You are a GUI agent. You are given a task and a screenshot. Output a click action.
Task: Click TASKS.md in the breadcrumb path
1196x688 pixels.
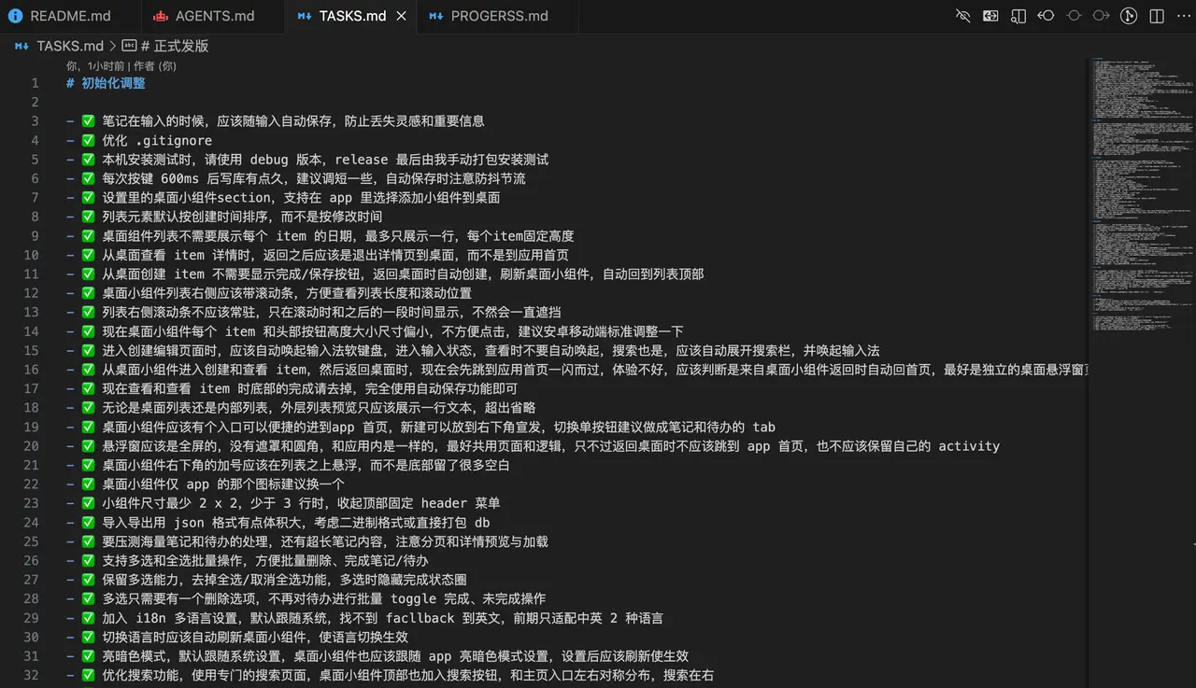tap(70, 46)
